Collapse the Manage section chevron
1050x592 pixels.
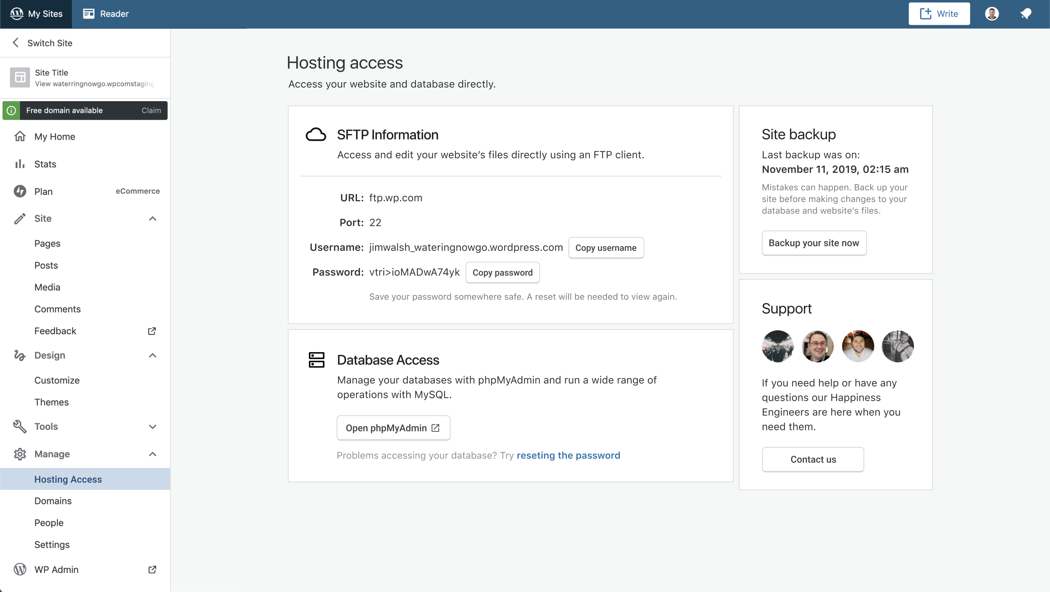152,454
